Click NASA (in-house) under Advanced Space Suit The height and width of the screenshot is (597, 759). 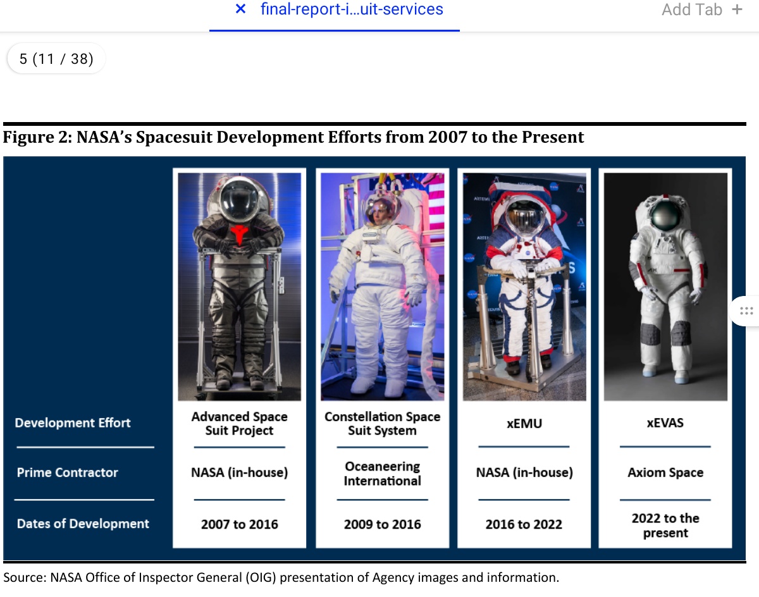click(x=239, y=472)
